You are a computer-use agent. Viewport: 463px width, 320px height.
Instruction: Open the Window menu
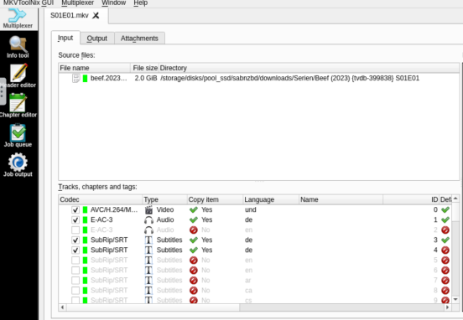pyautogui.click(x=114, y=3)
